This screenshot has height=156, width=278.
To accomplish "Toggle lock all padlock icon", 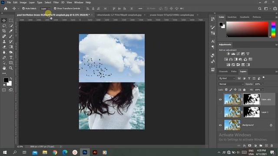I will pyautogui.click(x=244, y=90).
